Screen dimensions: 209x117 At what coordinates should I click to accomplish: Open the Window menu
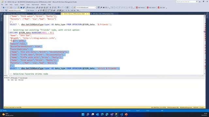[43, 5]
